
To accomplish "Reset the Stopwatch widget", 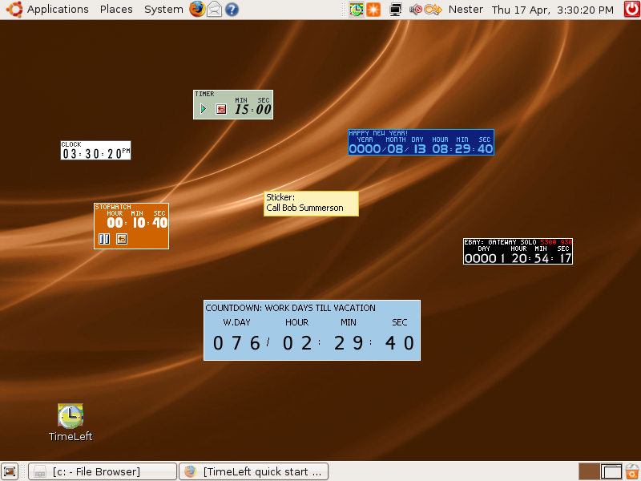I will tap(122, 239).
